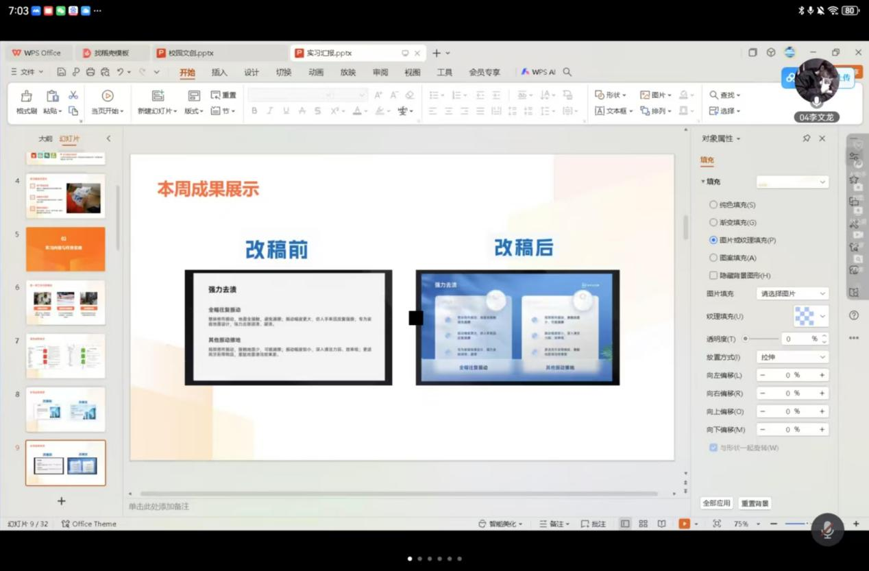869x571 pixels.
Task: Select 纯色填充(S) radio button
Action: click(713, 205)
